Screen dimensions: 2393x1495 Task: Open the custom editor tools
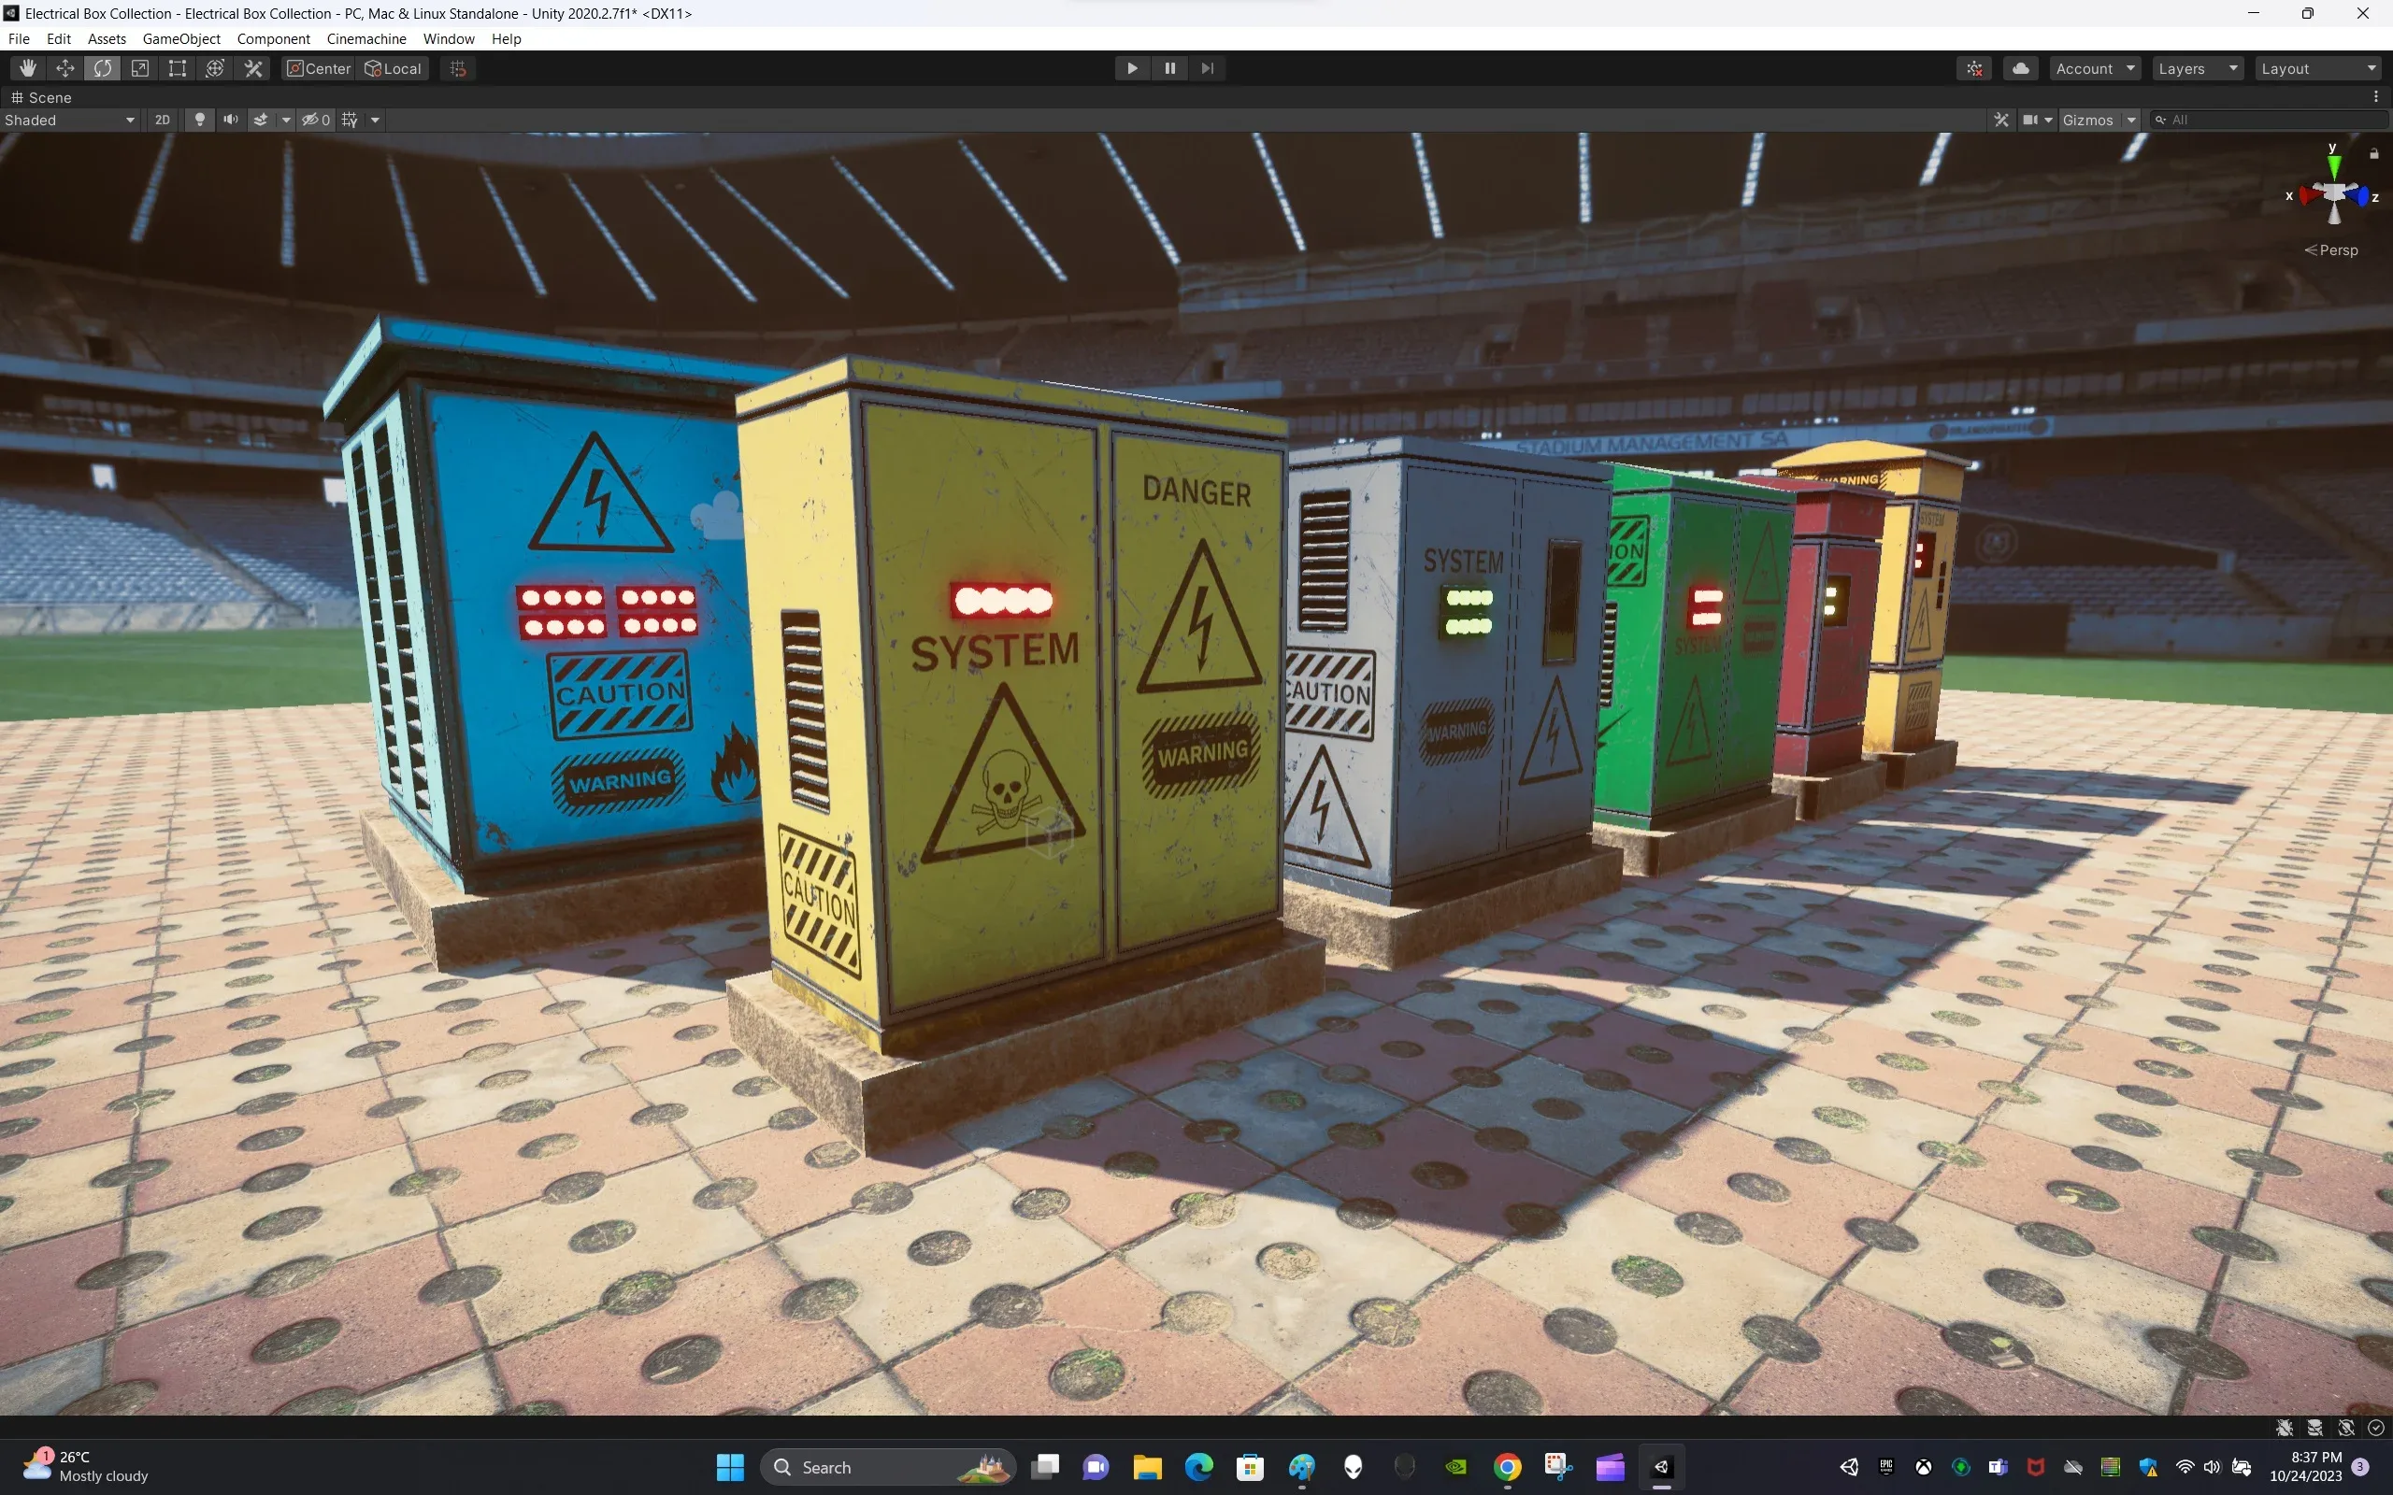[x=254, y=68]
